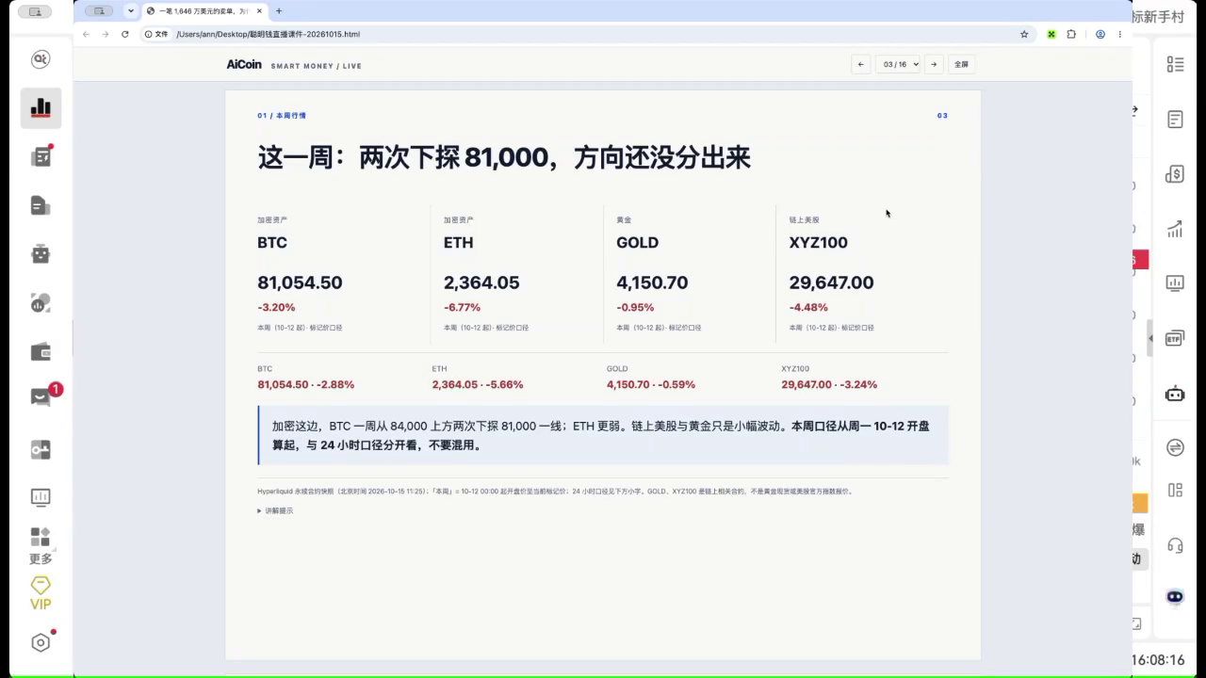The image size is (1206, 678).
Task: Click the XYZ100 price 29,647.00
Action: [831, 282]
